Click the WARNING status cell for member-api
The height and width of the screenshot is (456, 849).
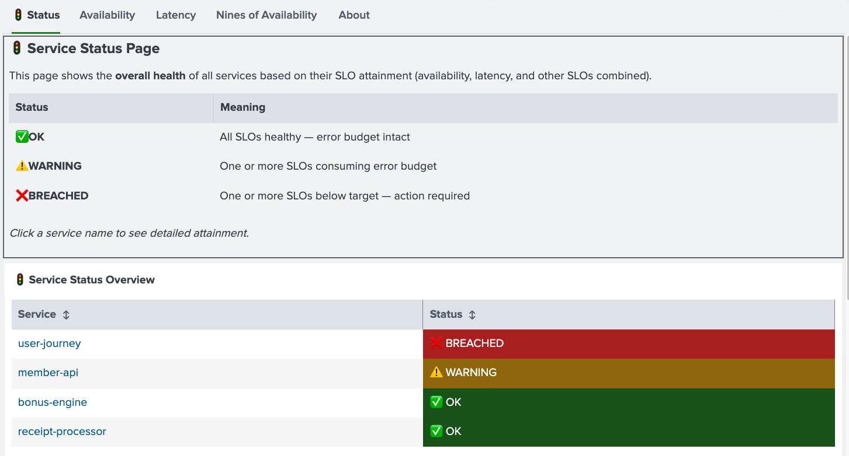[x=629, y=373]
